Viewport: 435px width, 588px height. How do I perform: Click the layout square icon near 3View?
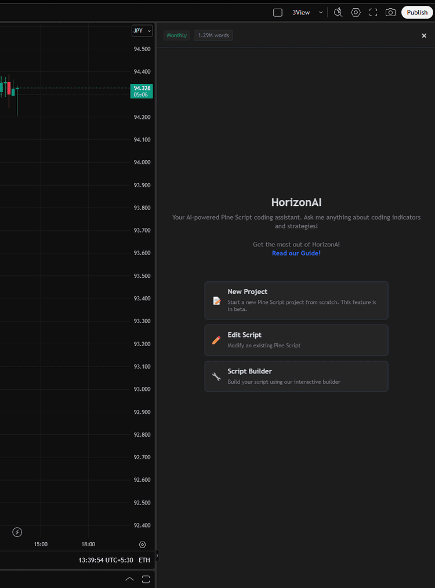coord(278,12)
